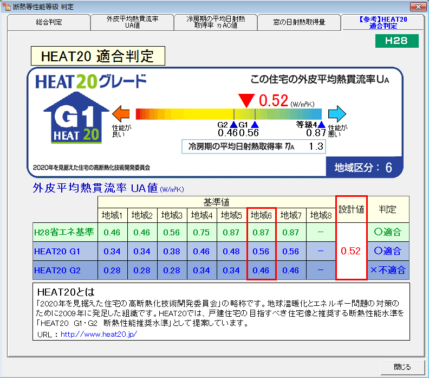This screenshot has width=429, height=378.
Task: Click the red 0.52 value above the gradient bar
Action: [274, 100]
